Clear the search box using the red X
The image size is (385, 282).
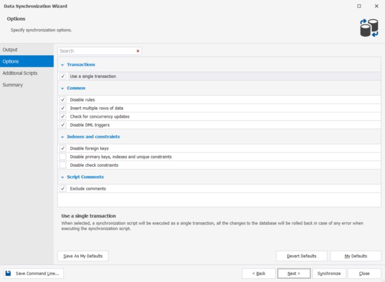pos(138,51)
